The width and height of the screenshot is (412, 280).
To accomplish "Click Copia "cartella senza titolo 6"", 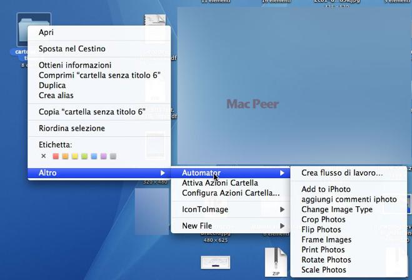I will (x=99, y=112).
